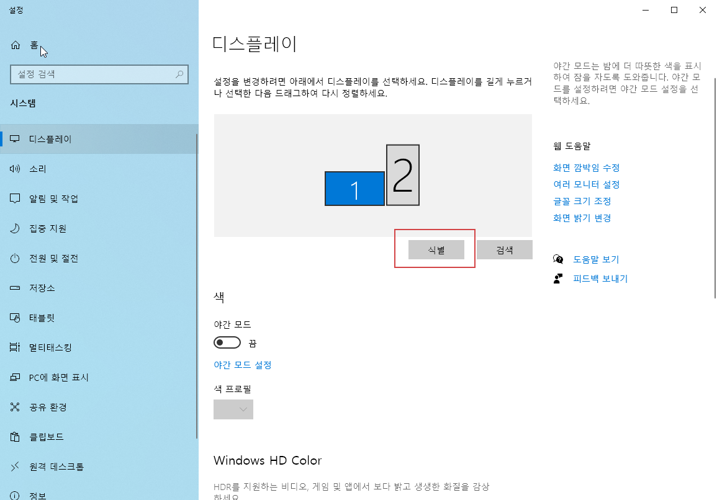Viewport: 717px width, 500px height.
Task: Click the 저장소 storage drive icon
Action: point(15,288)
